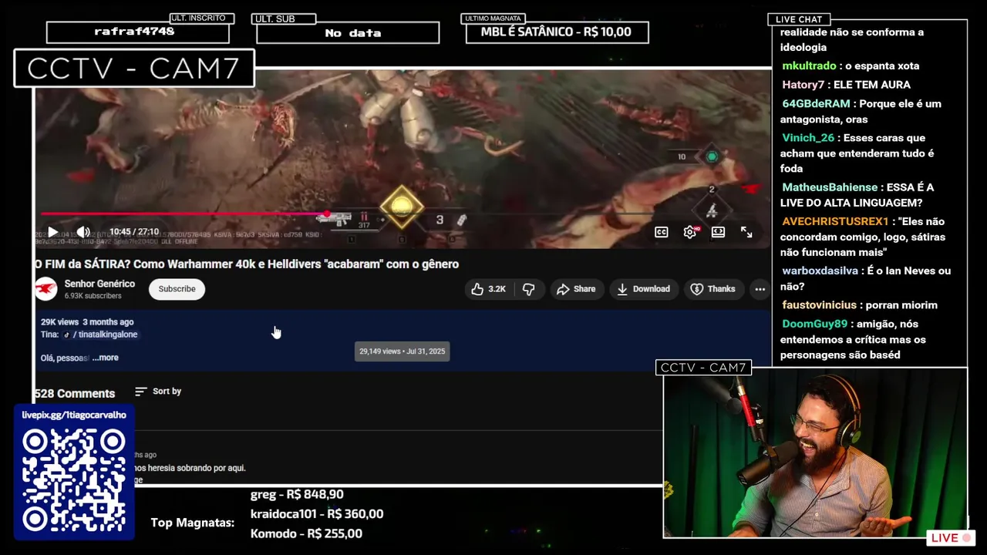Click MBL É SATÂNICO donation text
Viewport: 987px width, 555px height.
(556, 32)
